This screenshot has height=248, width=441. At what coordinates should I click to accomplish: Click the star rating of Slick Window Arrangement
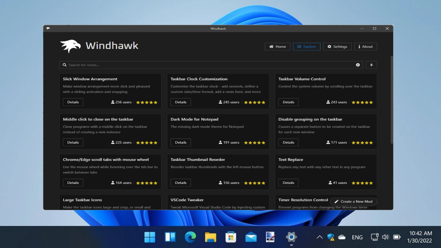(x=147, y=102)
